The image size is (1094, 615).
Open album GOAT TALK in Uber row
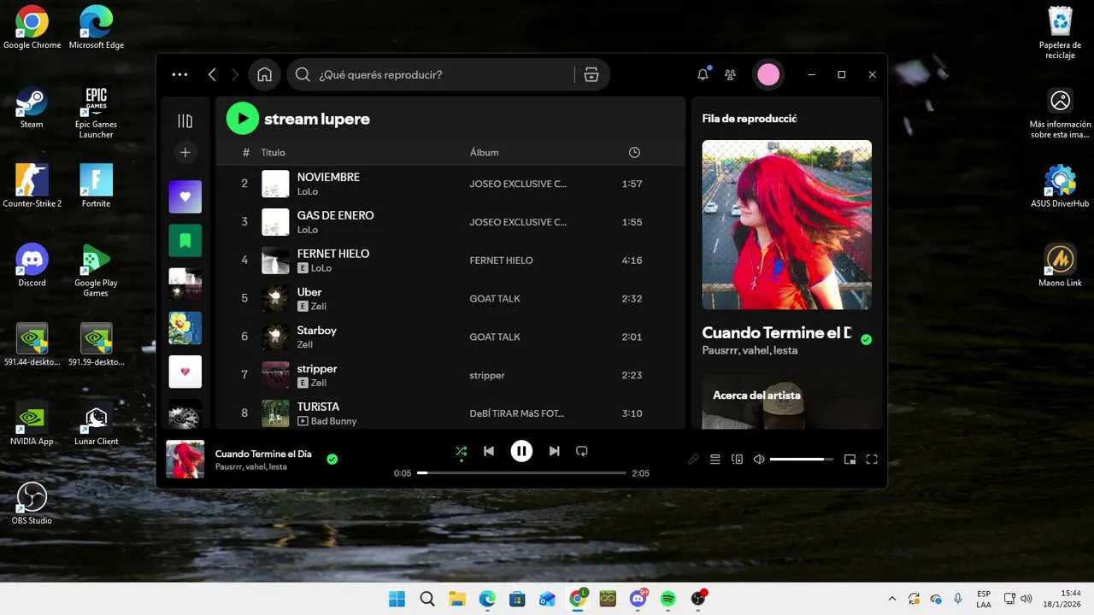coord(495,299)
